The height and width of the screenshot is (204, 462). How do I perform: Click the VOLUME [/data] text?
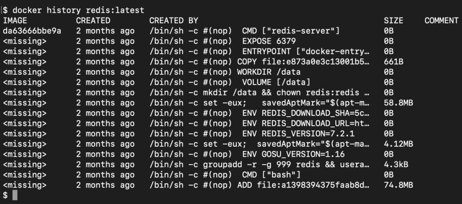[276, 82]
